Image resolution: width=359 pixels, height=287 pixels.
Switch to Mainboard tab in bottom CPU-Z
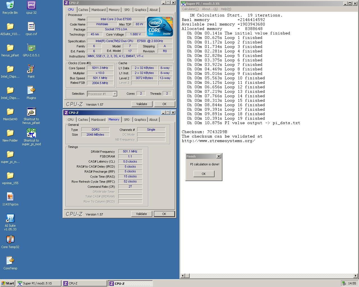pyautogui.click(x=98, y=120)
